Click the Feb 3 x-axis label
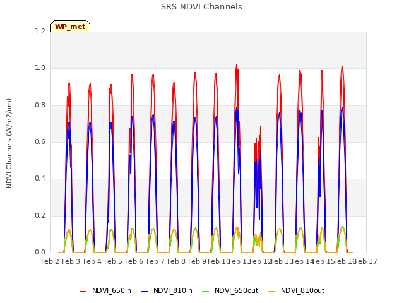This screenshot has width=404, height=303. [71, 261]
